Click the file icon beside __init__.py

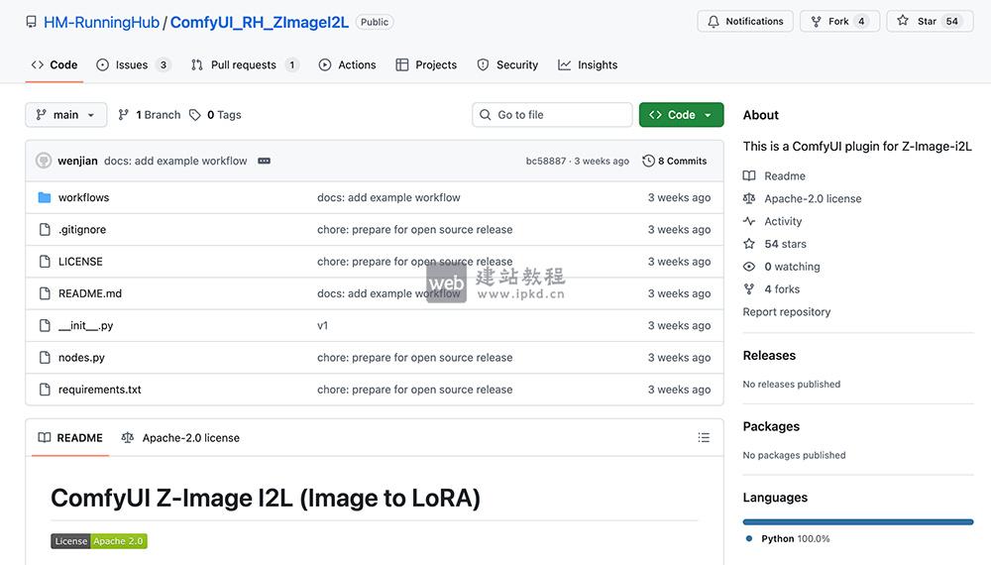pyautogui.click(x=45, y=325)
